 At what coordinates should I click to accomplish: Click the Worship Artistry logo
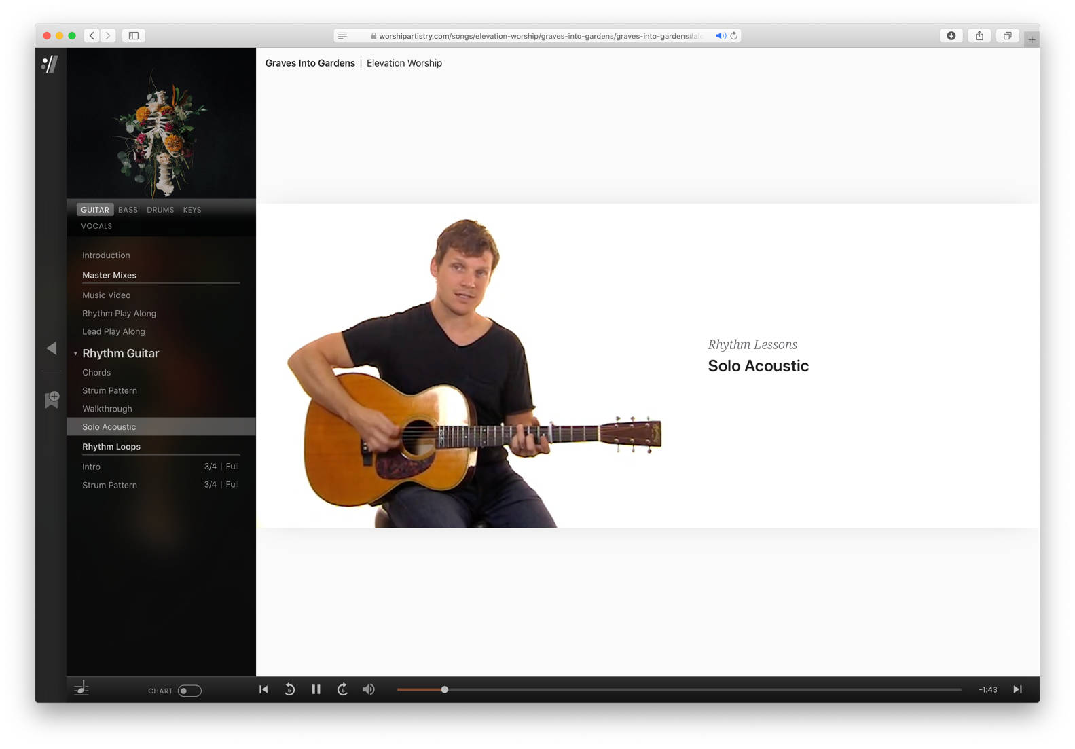pyautogui.click(x=50, y=64)
